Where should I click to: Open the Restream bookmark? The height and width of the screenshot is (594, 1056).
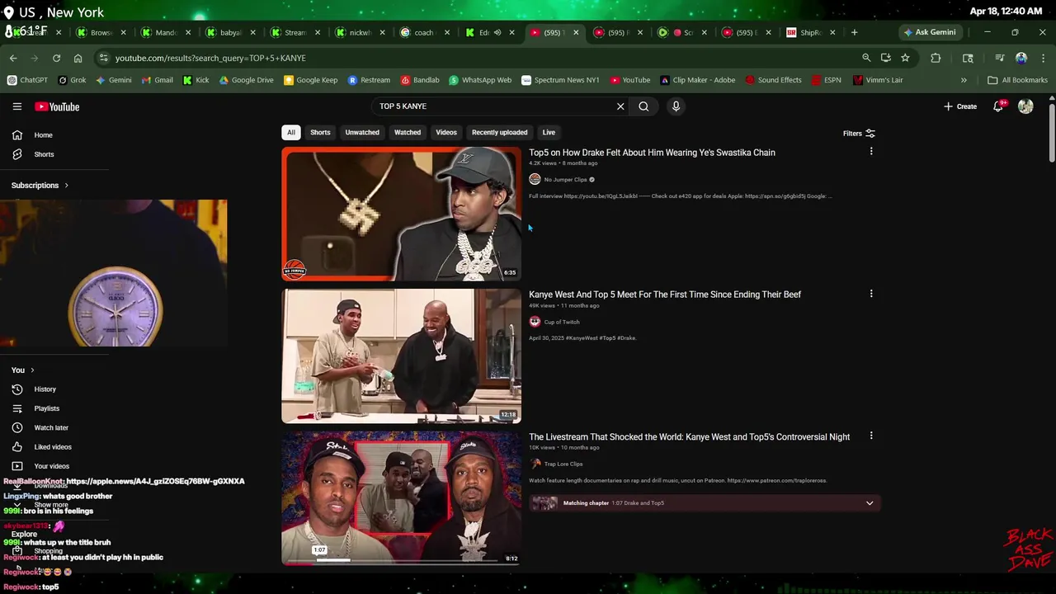tap(369, 80)
